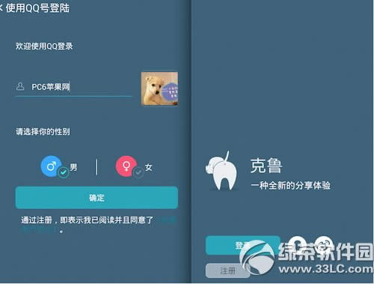Screen dimensions: 374x284
Task: Choose the 女 gender label
Action: click(x=149, y=167)
